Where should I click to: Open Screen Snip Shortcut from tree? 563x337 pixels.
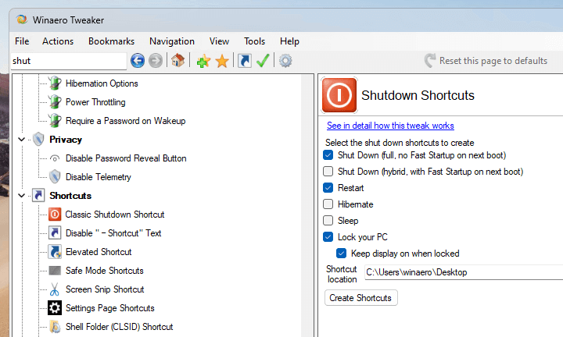[104, 289]
